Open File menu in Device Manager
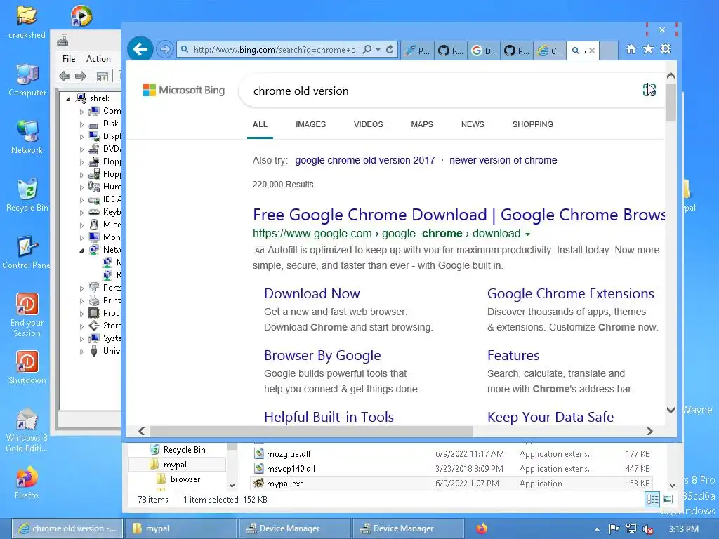Image resolution: width=719 pixels, height=539 pixels. click(69, 59)
